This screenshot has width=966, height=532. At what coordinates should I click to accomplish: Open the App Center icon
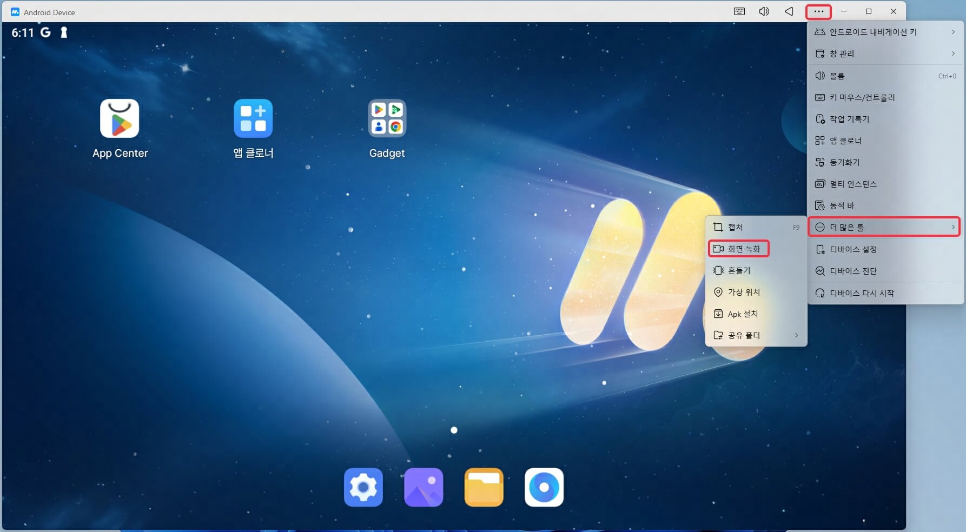pyautogui.click(x=120, y=118)
